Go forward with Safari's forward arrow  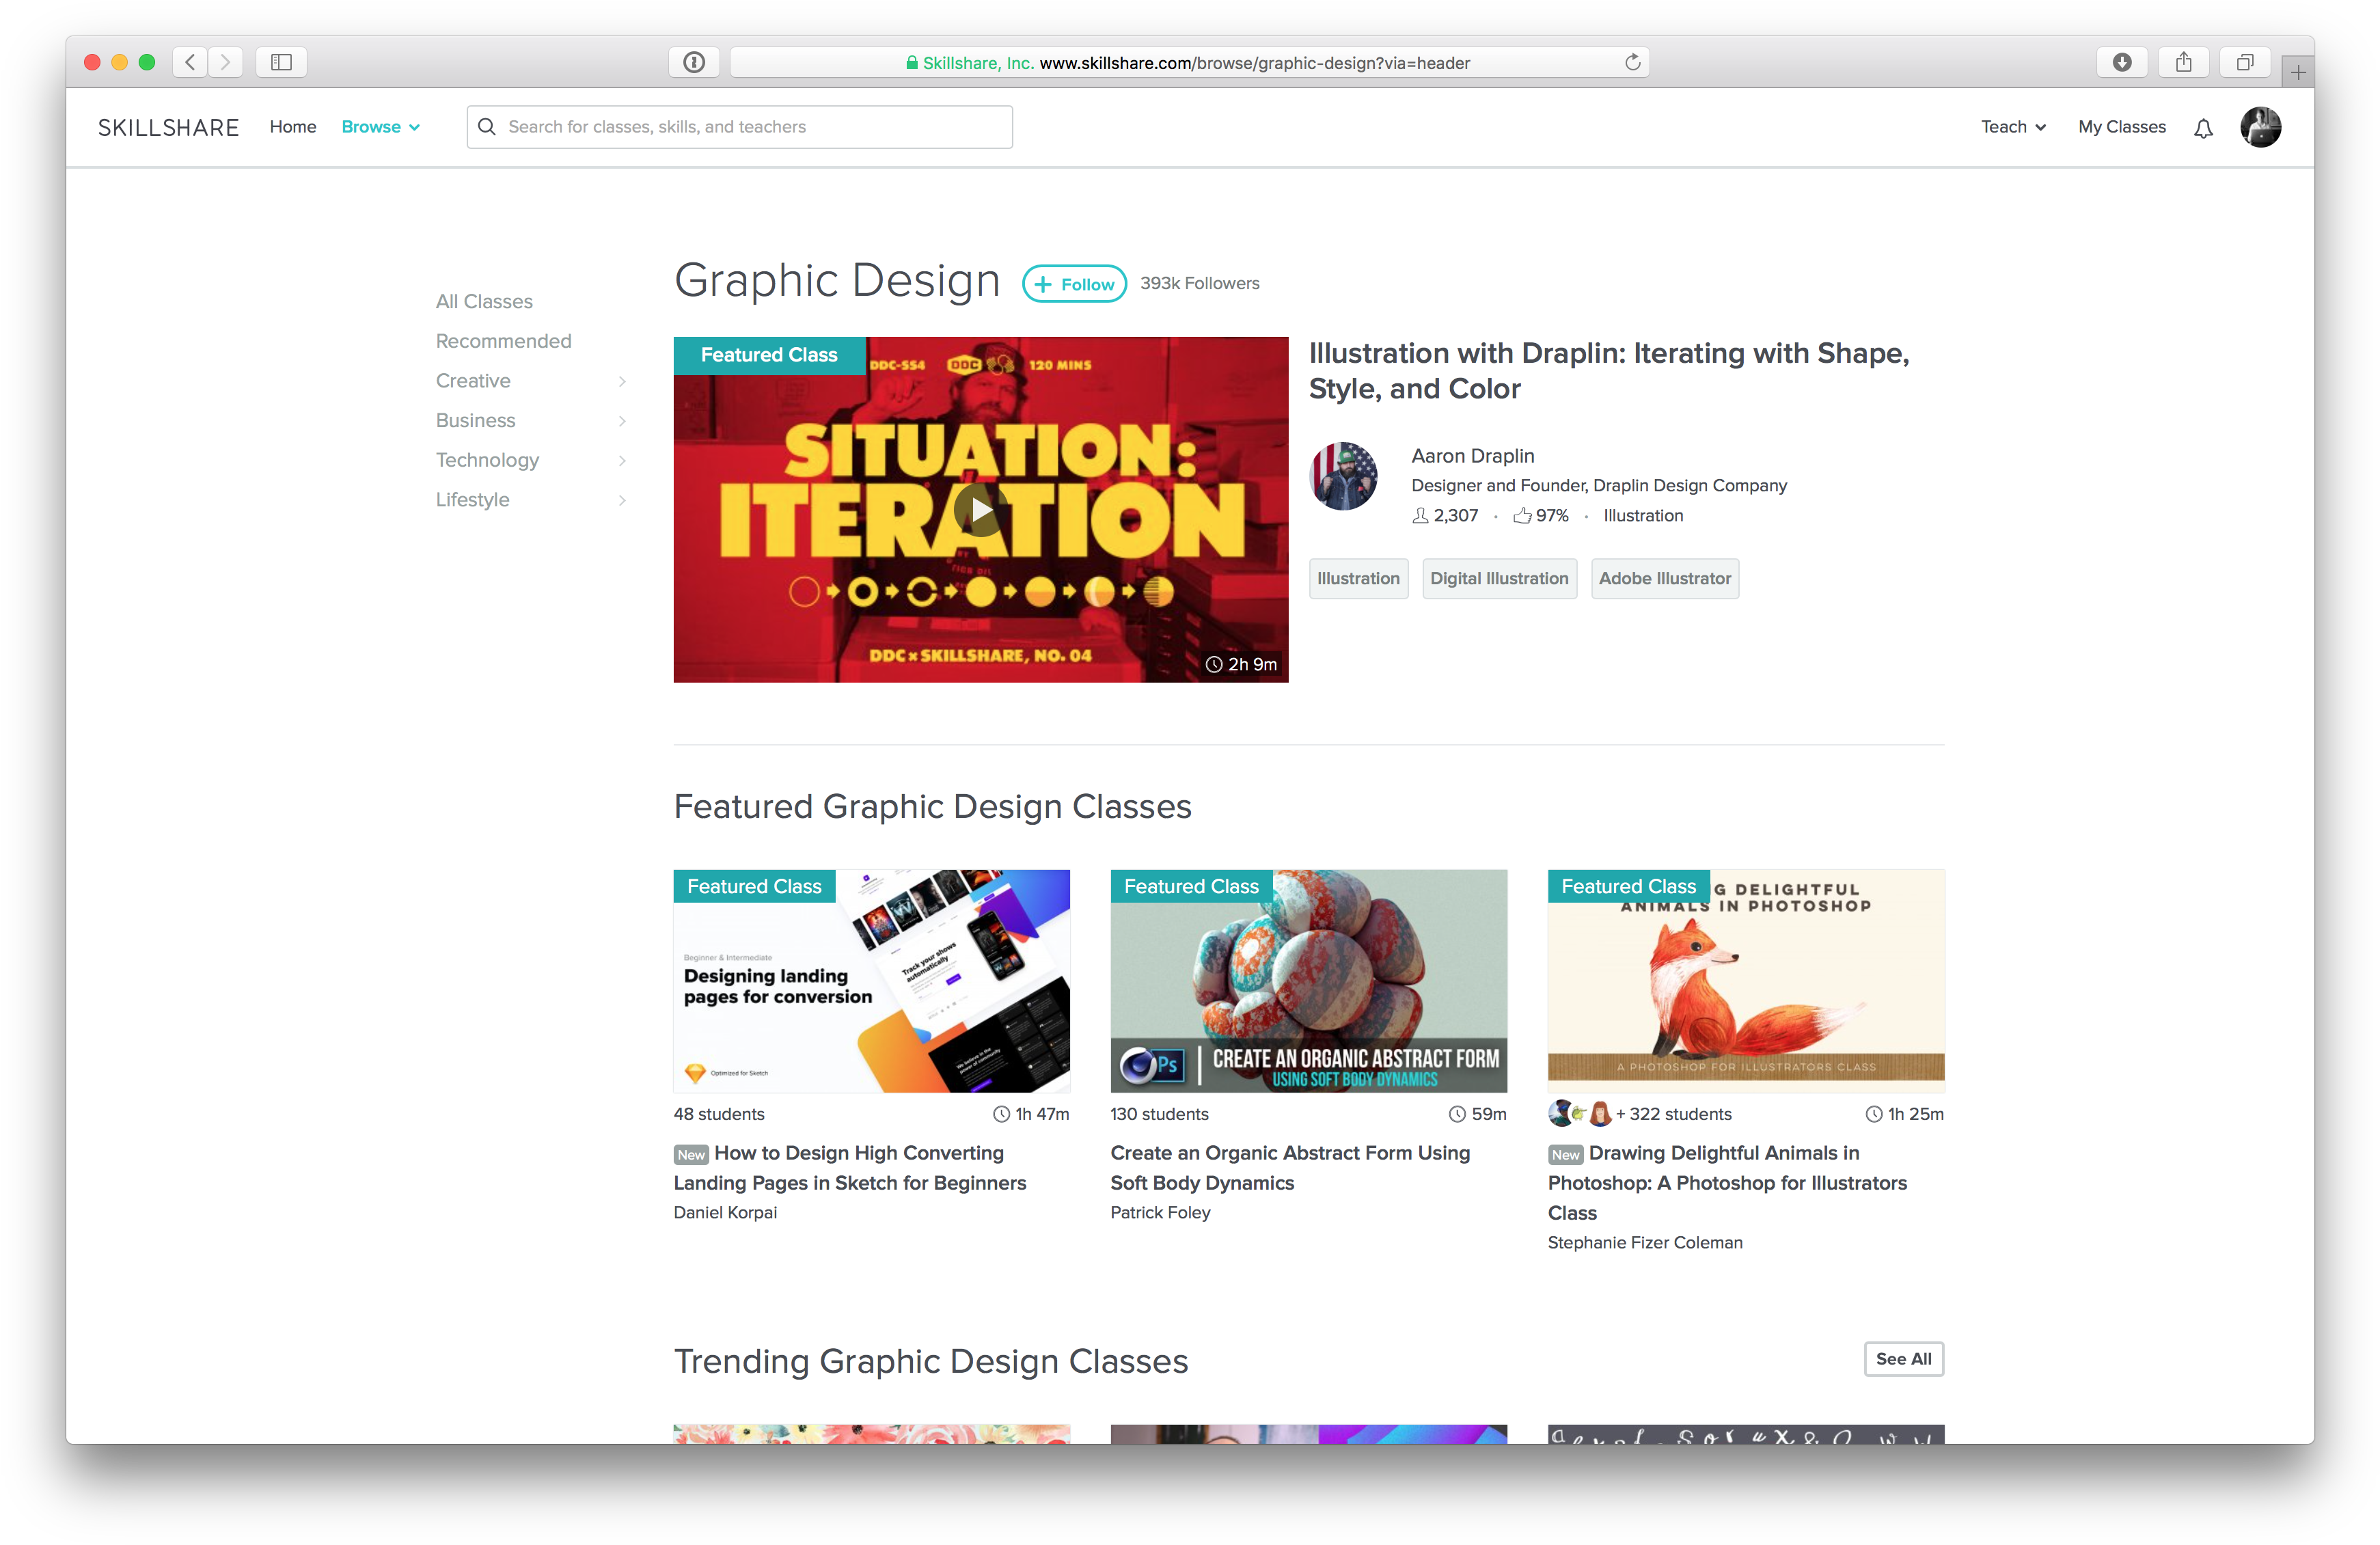pyautogui.click(x=226, y=62)
